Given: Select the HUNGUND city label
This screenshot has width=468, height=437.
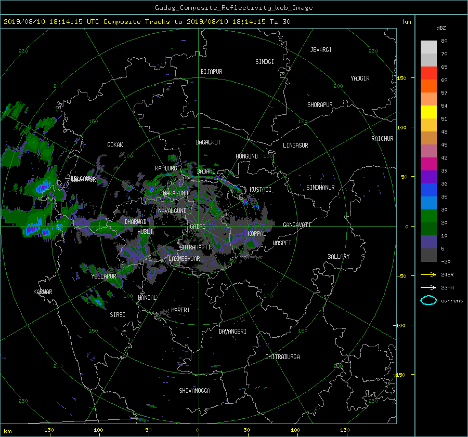Looking at the screenshot, I should click(x=246, y=156).
